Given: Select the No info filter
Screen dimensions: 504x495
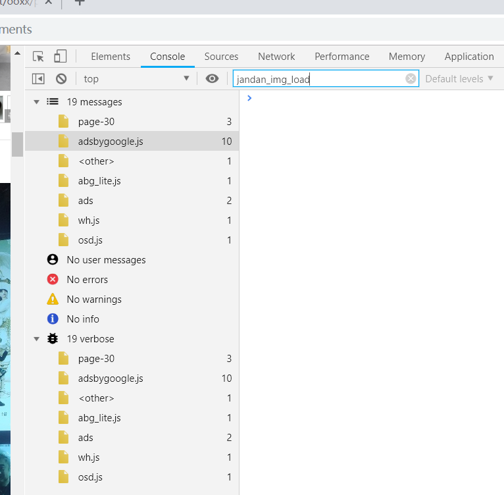Looking at the screenshot, I should 83,319.
